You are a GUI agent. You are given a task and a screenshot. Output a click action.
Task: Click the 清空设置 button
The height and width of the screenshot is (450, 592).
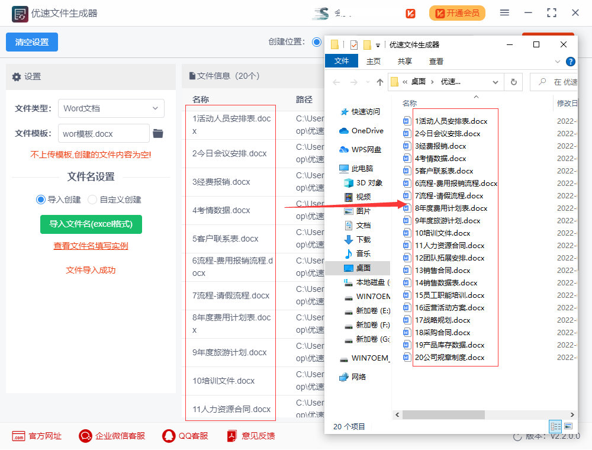pyautogui.click(x=32, y=42)
